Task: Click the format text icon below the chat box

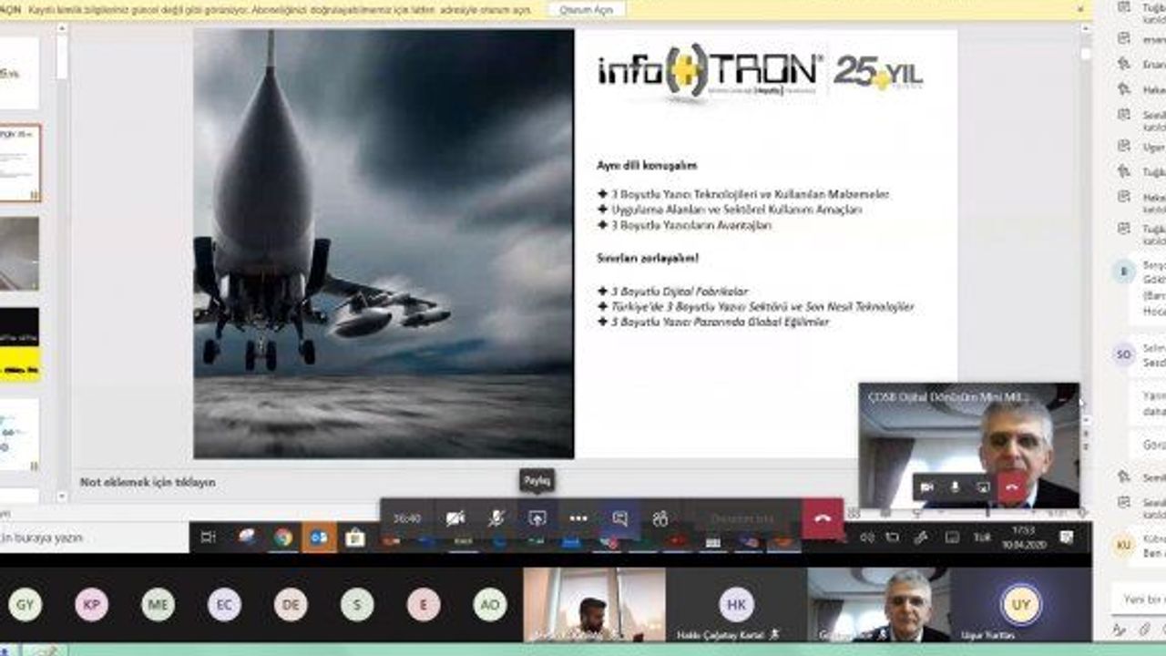Action: coord(1120,630)
